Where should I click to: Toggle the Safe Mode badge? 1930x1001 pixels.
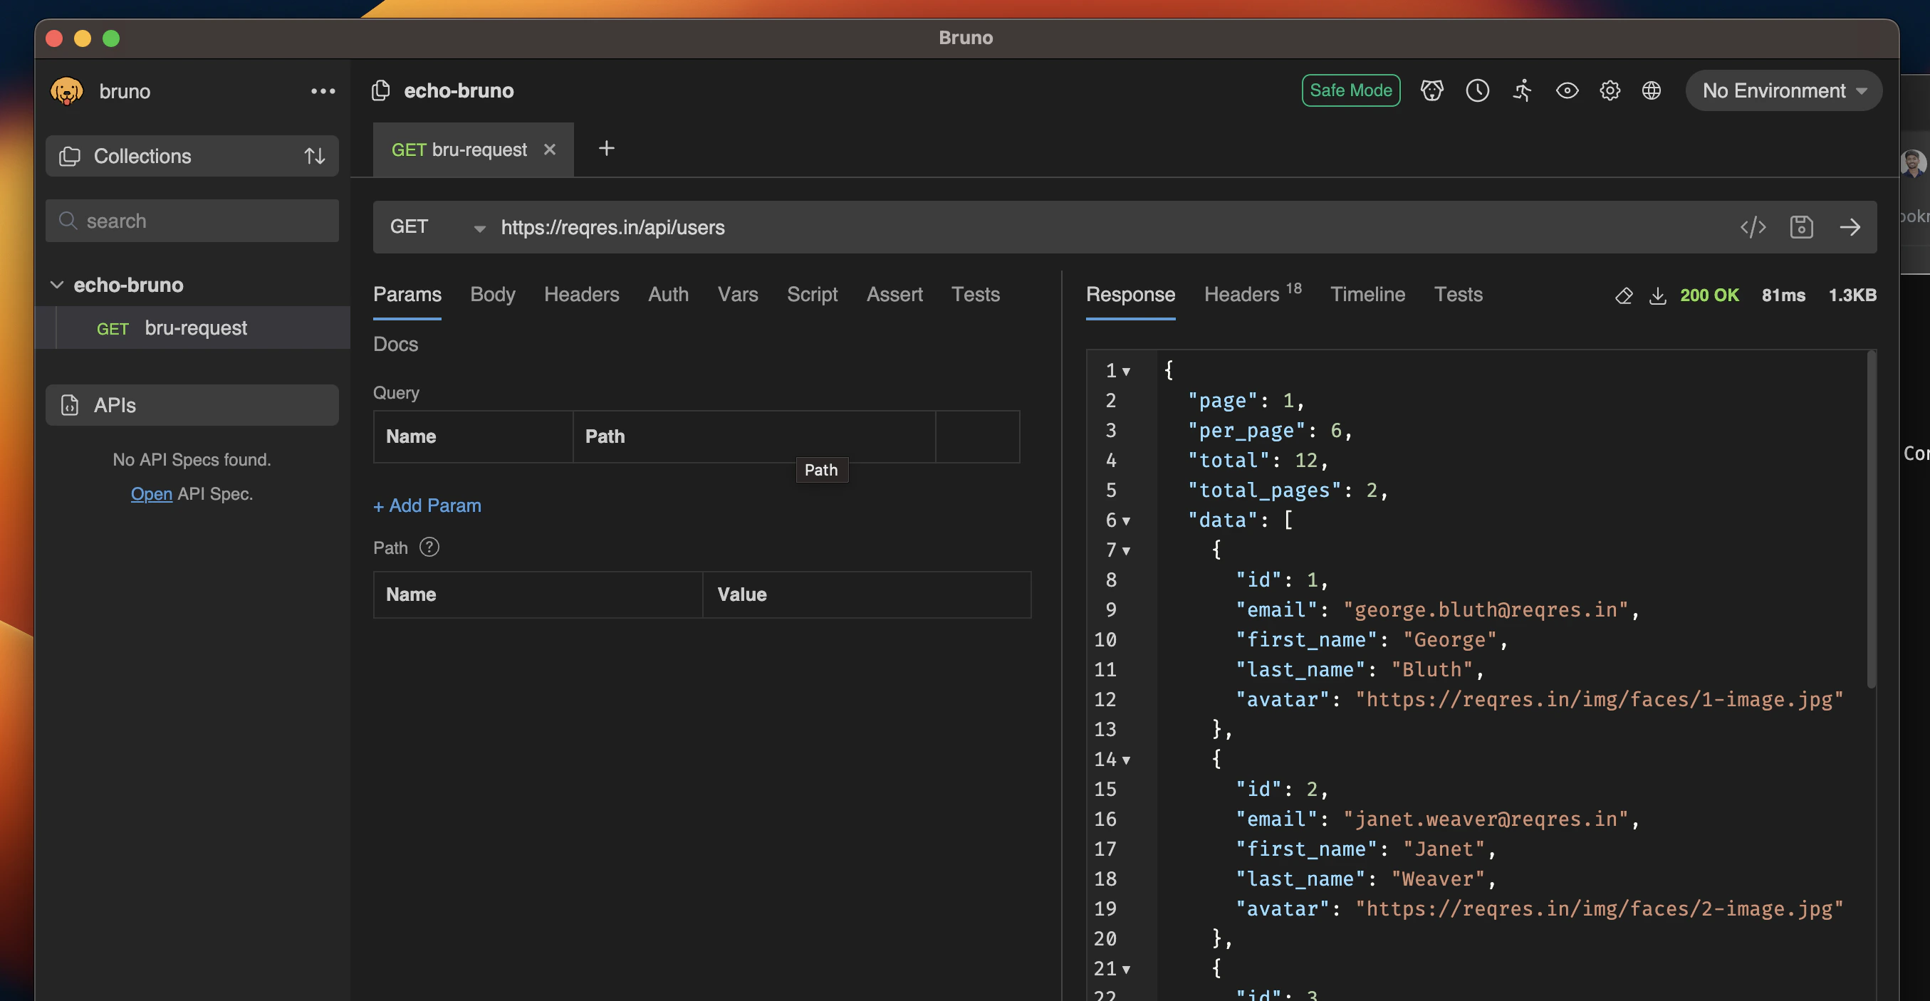(x=1350, y=90)
